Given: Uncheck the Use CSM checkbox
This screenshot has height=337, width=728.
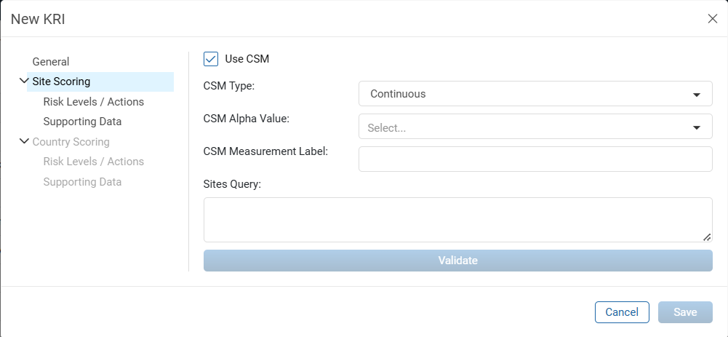Looking at the screenshot, I should click(x=211, y=59).
